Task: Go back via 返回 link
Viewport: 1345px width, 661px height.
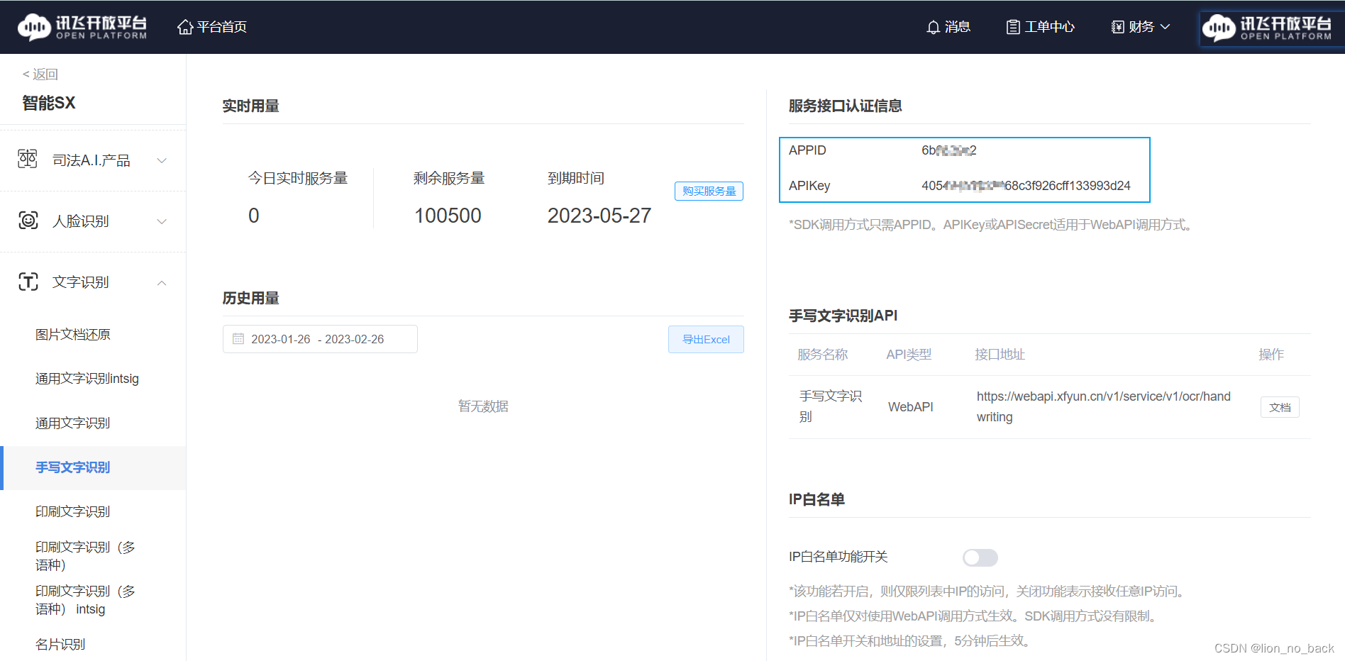Action: [40, 74]
